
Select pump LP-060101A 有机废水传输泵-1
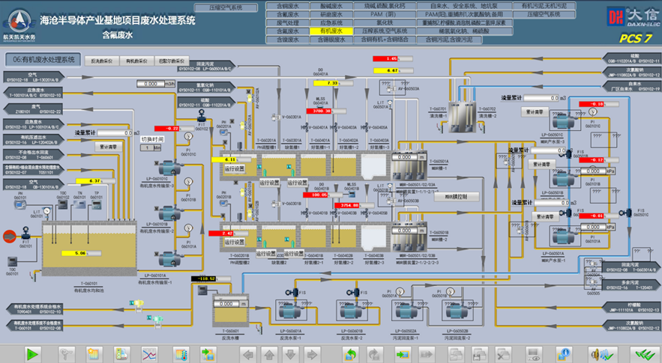tap(169, 259)
